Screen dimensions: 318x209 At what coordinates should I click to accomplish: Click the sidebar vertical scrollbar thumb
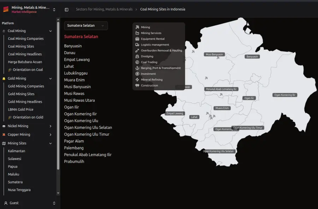(58, 96)
